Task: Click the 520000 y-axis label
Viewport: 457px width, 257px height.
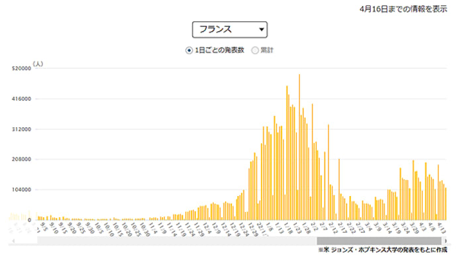Action: (21, 68)
